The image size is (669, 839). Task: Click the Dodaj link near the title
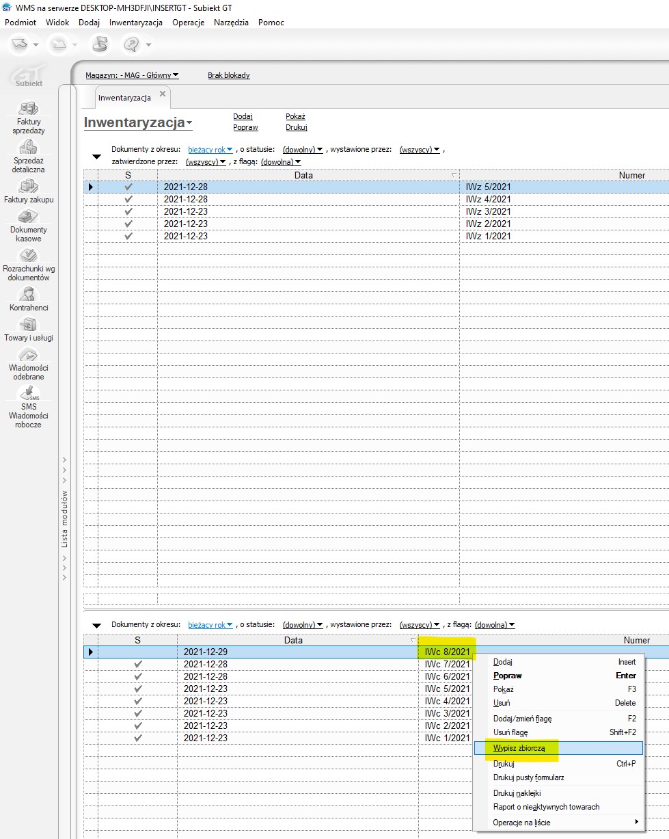(x=243, y=116)
